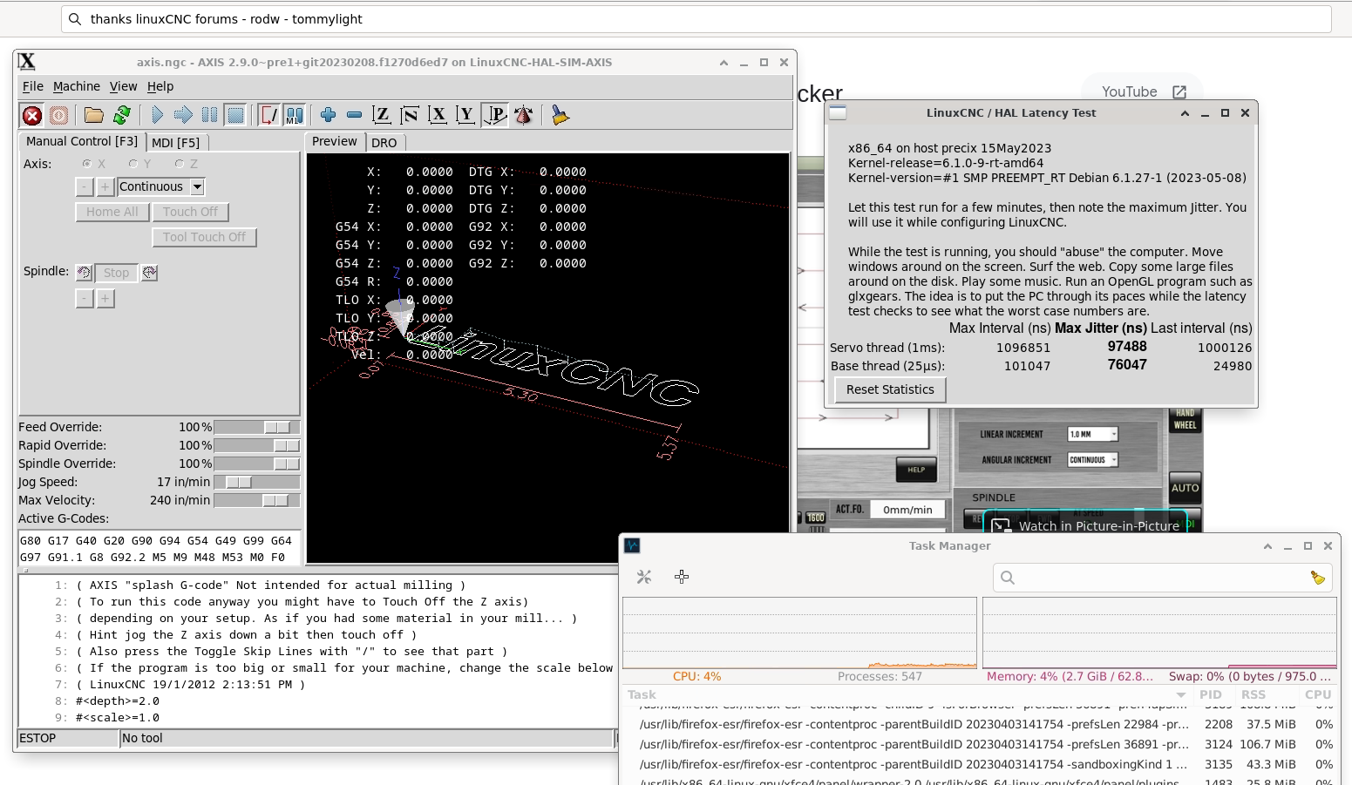Viewport: 1352px width, 785px height.
Task: Click PID column header in Task Manager
Action: [x=1210, y=694]
